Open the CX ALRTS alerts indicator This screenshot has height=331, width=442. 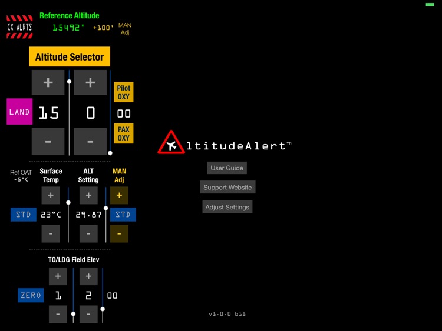(x=19, y=27)
